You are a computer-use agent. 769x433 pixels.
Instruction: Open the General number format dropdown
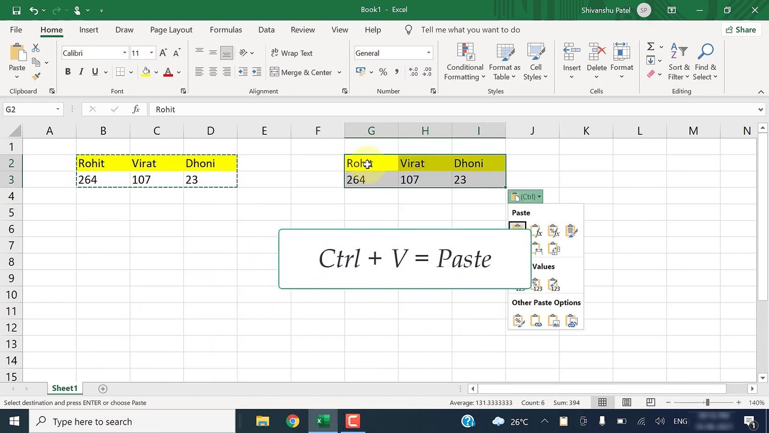(428, 53)
